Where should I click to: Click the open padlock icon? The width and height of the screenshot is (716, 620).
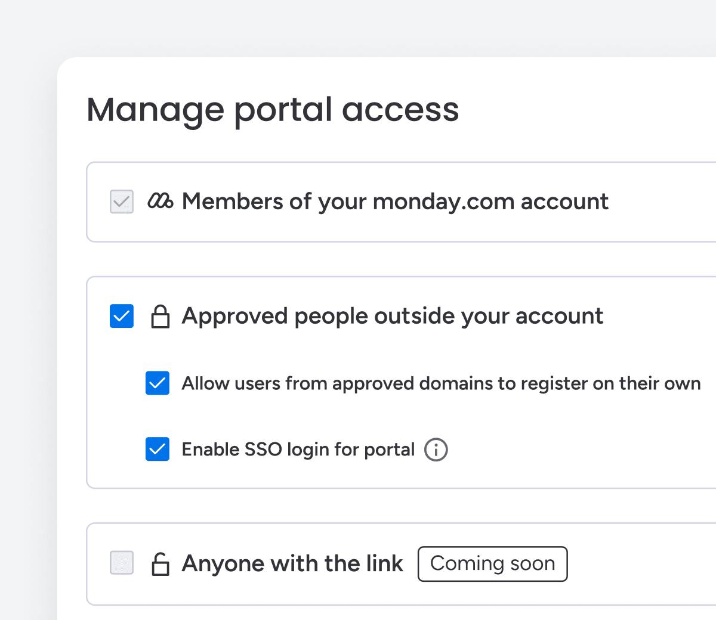(160, 564)
